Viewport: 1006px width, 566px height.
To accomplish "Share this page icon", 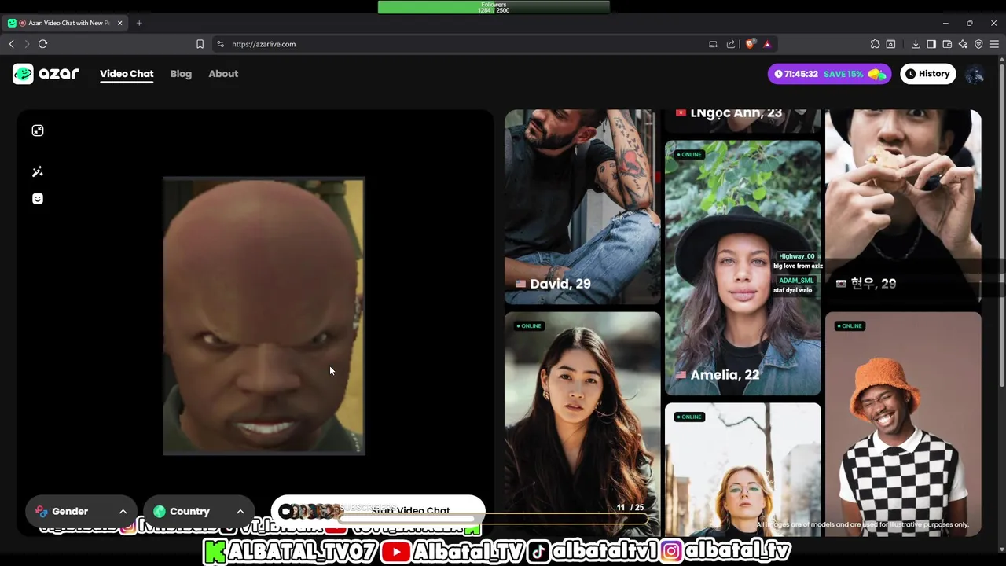I will point(731,44).
